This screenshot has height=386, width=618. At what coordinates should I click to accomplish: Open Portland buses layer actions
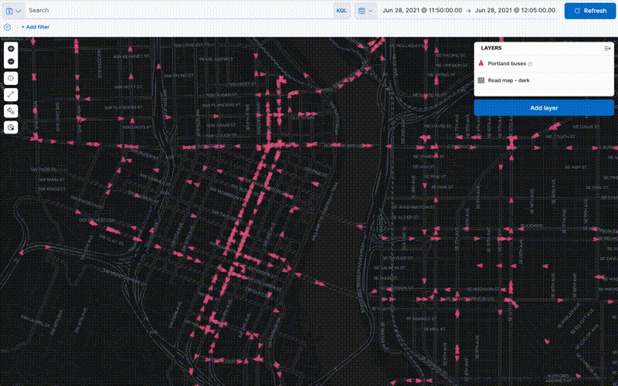coord(508,63)
